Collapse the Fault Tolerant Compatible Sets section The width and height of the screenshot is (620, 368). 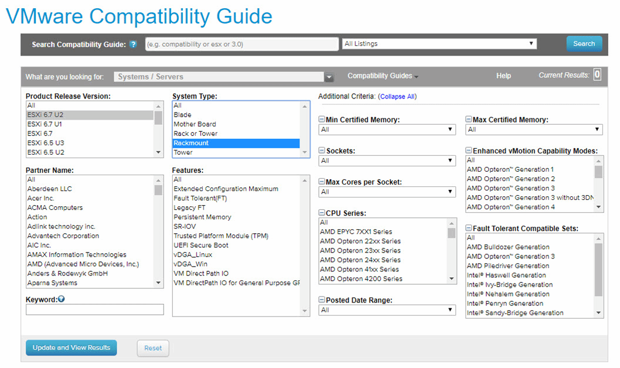tap(469, 229)
